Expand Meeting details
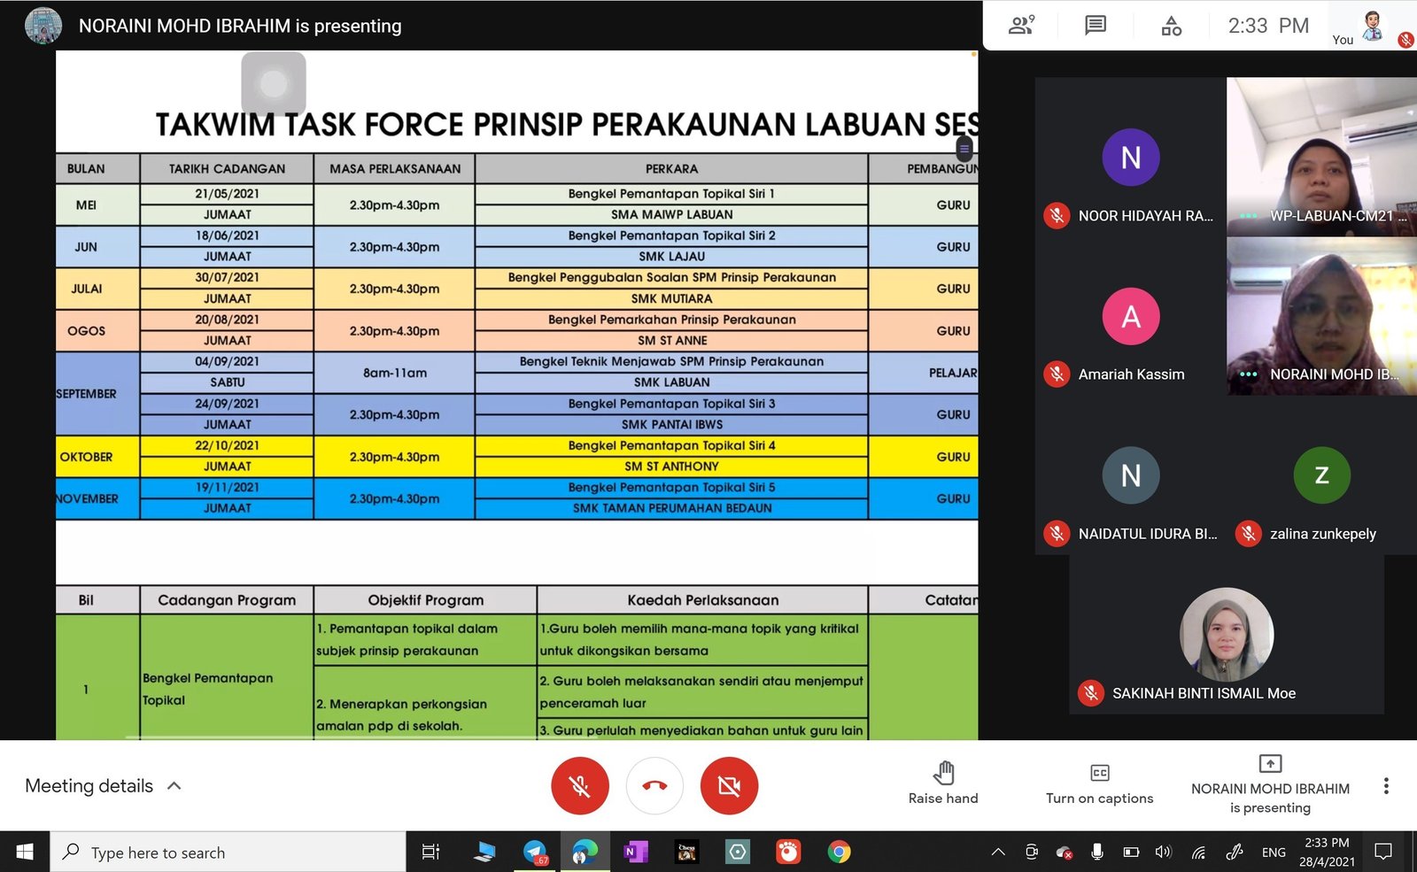 click(103, 786)
